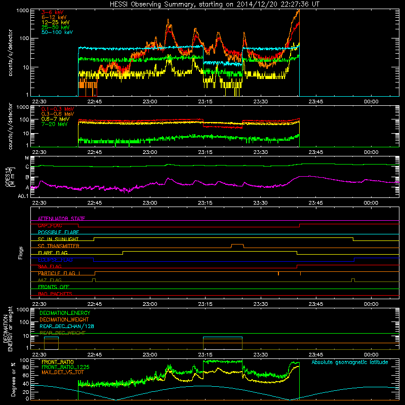Click the counts/s/detector axis title of keV plot
405x405 pixels.
(10, 53)
